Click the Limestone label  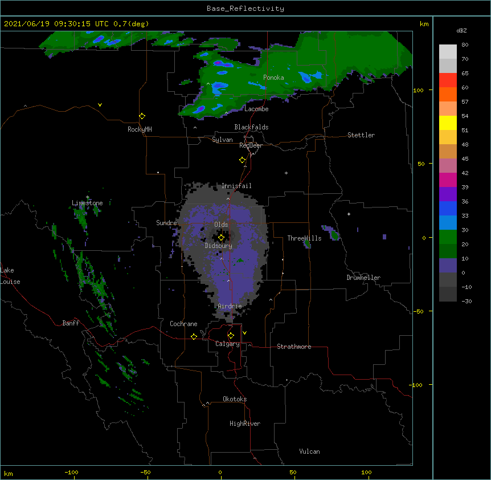click(x=87, y=203)
